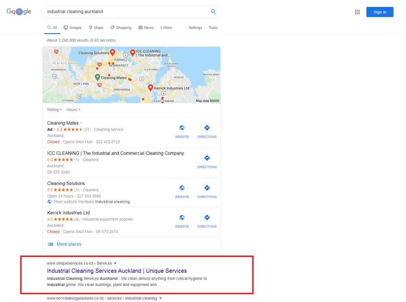Click into the search query field
Screen dimensions: 406x302
point(126,12)
